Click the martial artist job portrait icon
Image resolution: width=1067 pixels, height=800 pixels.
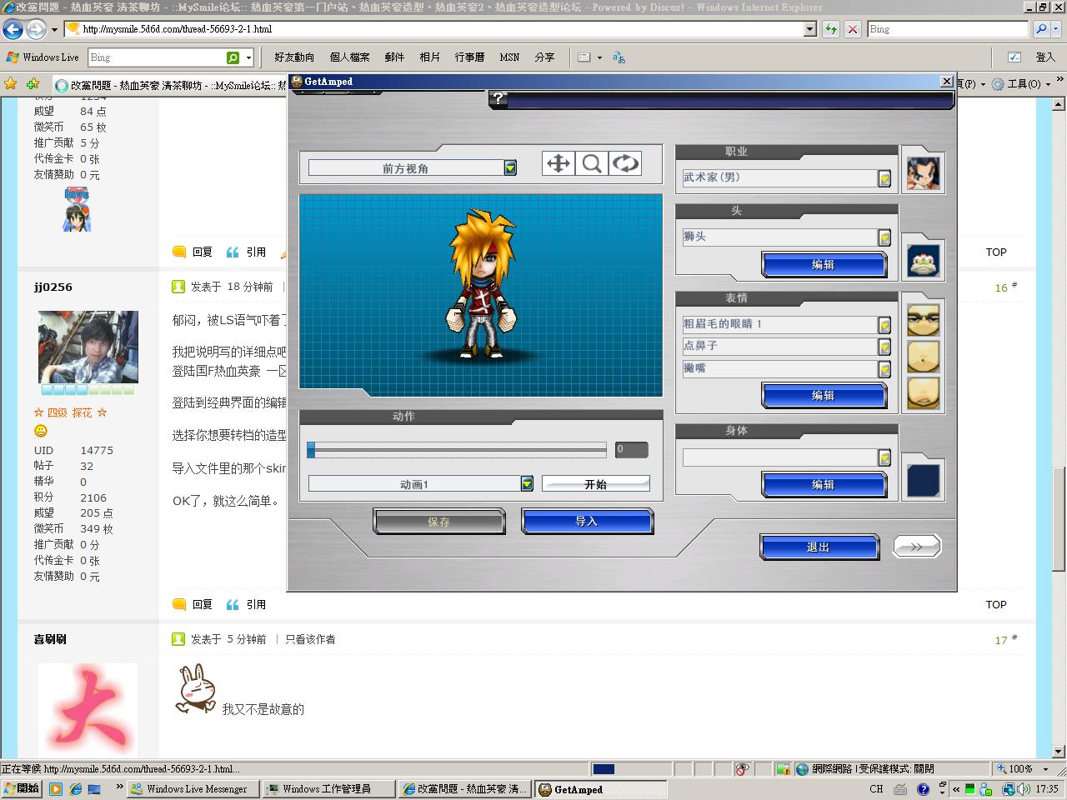(923, 173)
